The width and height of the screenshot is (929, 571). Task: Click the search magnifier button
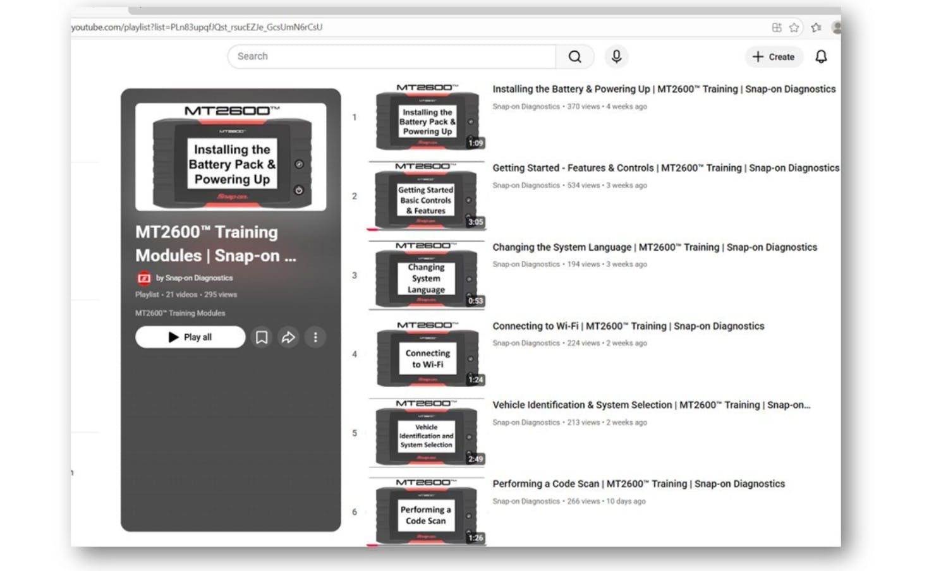point(574,57)
